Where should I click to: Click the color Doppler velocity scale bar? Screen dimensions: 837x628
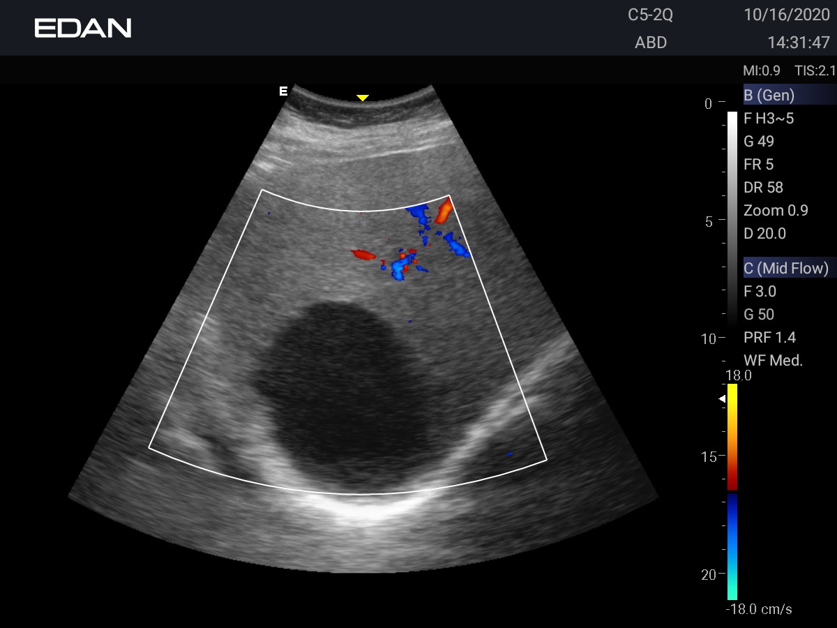click(x=732, y=491)
